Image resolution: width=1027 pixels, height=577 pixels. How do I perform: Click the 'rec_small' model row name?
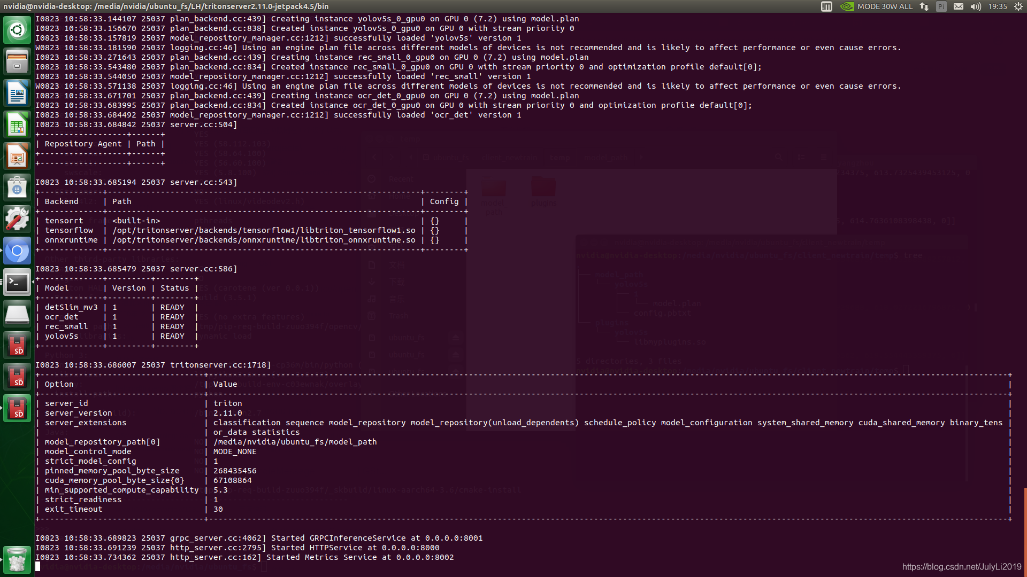click(66, 326)
